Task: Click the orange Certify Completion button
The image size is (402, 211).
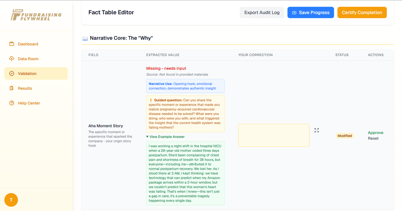Action: pos(362,12)
